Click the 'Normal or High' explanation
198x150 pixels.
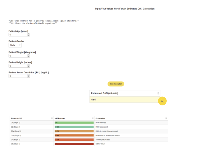[101, 123]
